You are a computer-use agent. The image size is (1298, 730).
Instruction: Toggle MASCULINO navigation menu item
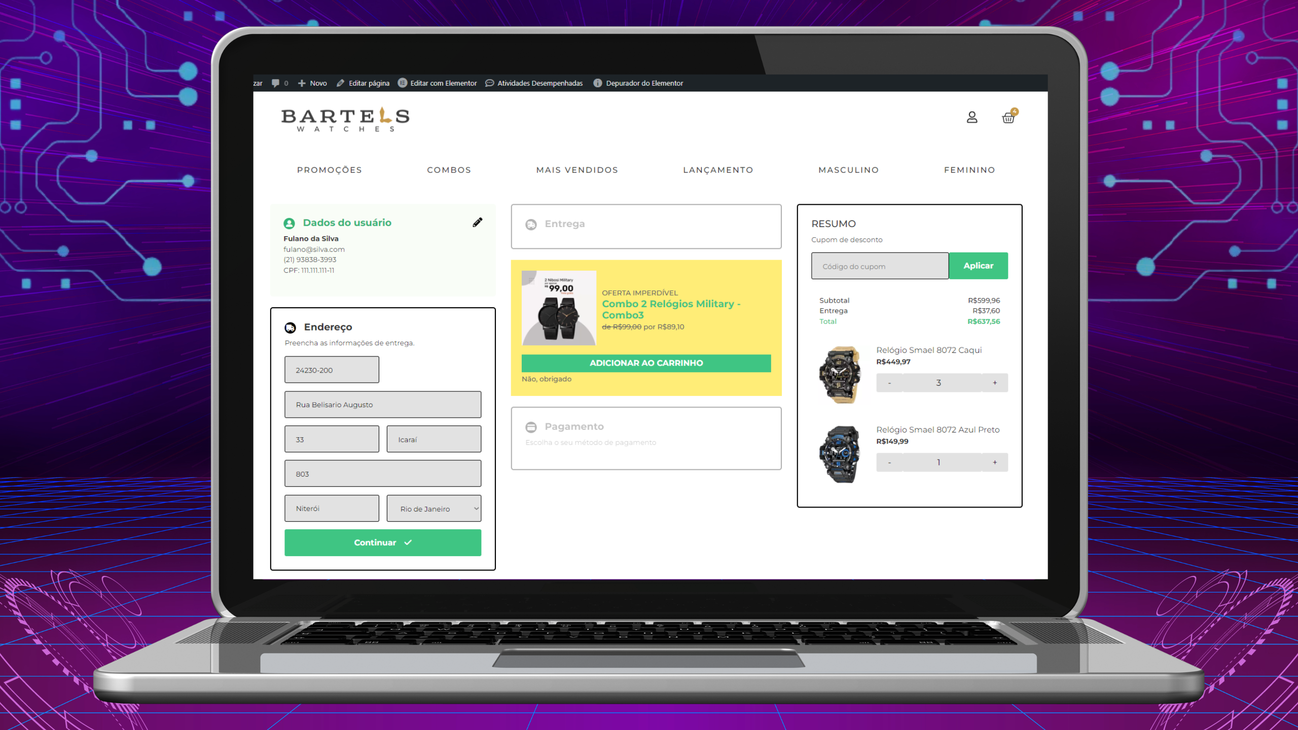pos(848,169)
